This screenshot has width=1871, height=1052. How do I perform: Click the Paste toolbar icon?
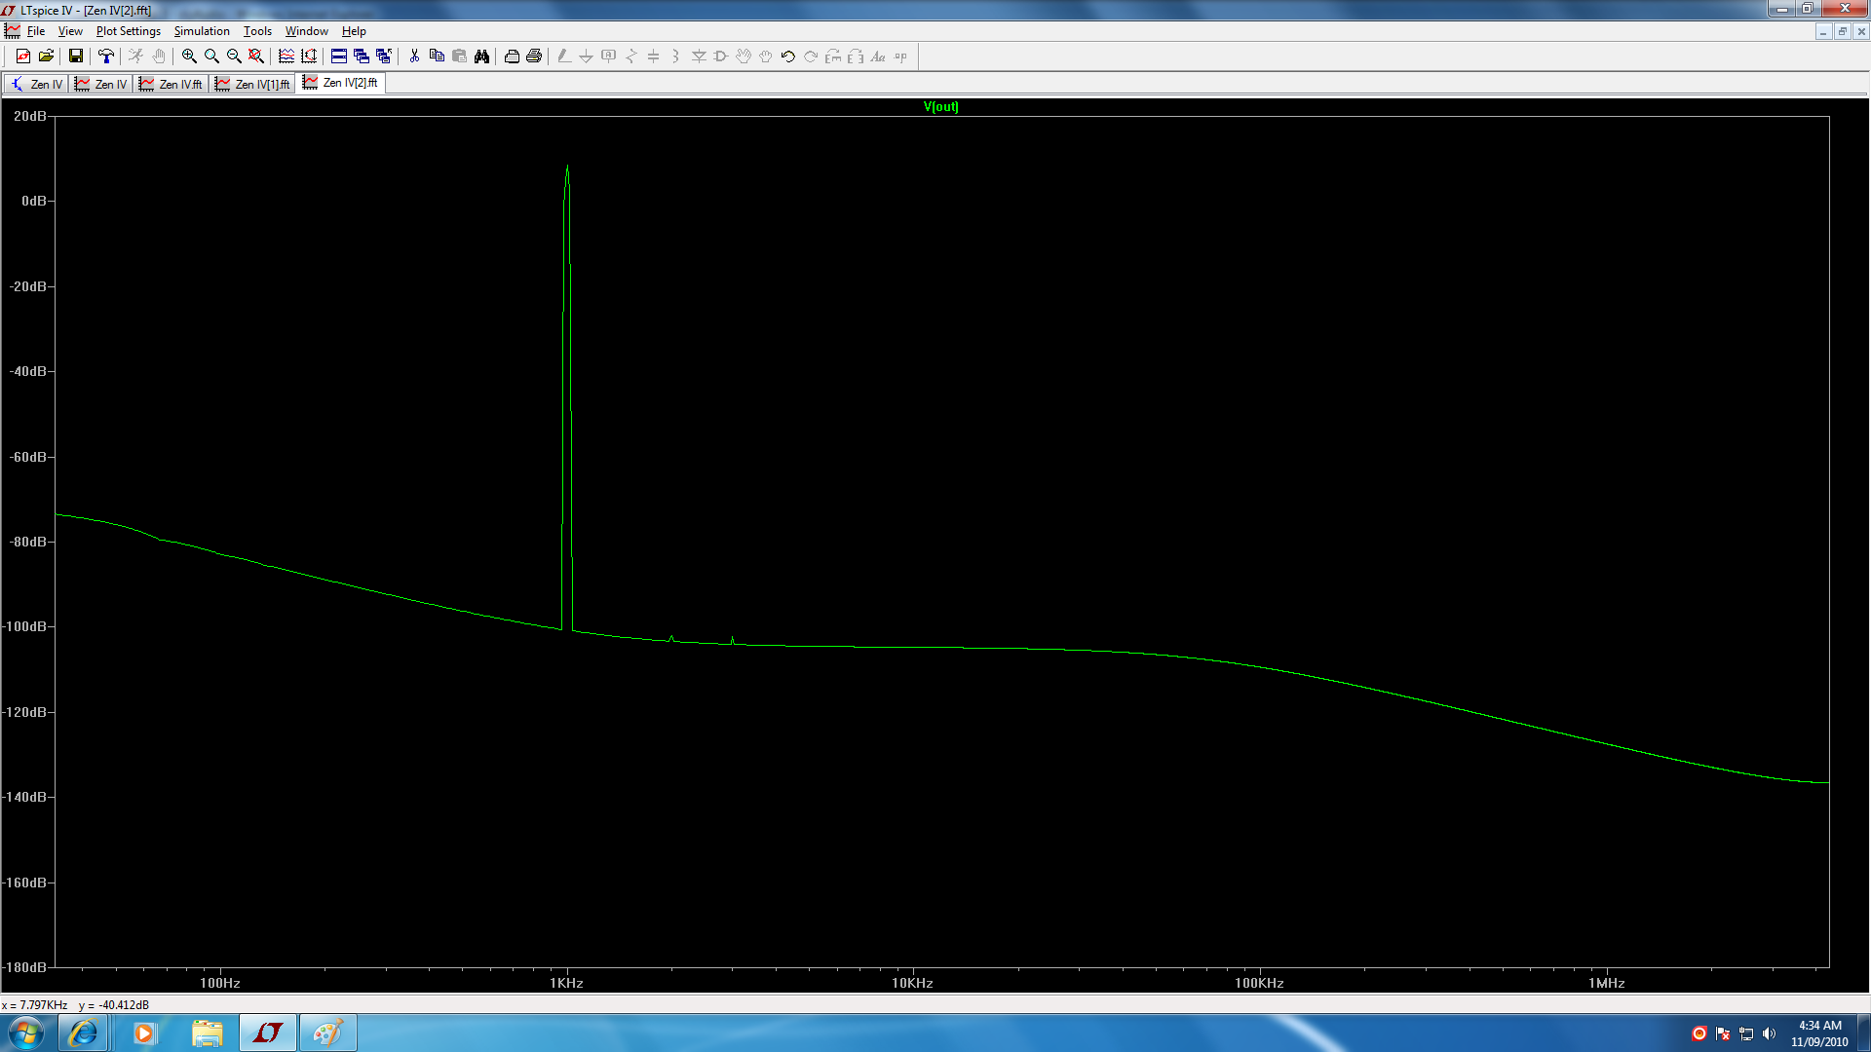(459, 56)
